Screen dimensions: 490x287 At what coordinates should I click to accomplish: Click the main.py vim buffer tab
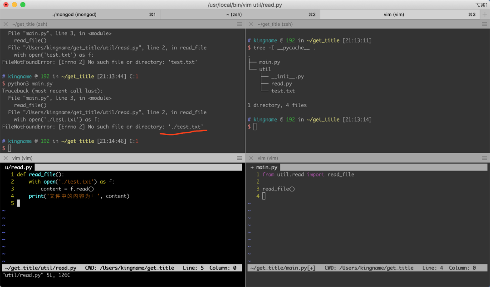[264, 167]
